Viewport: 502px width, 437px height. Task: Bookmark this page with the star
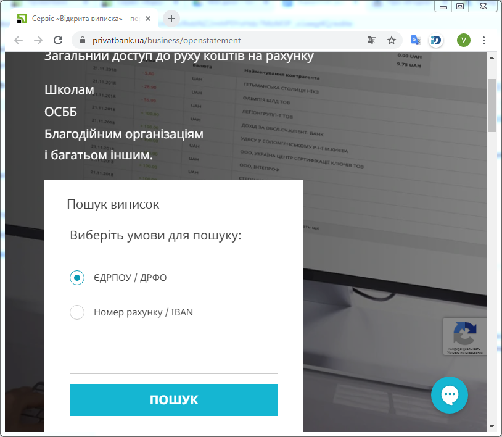[x=391, y=40]
